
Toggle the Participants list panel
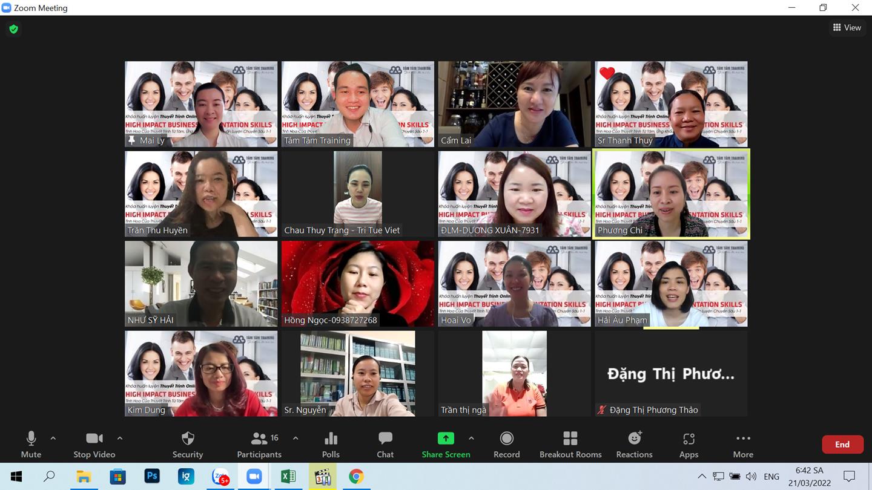[259, 445]
